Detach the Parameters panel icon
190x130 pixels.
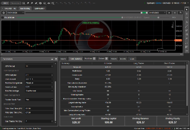tap(52, 59)
